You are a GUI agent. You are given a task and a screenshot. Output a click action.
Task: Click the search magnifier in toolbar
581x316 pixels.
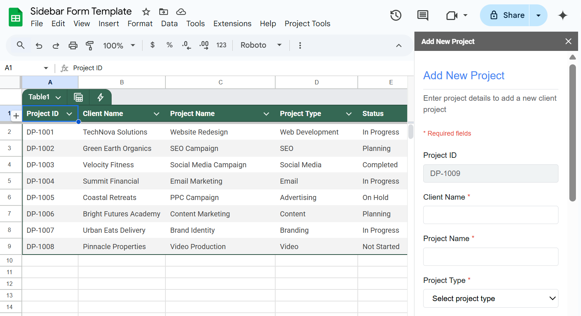tap(21, 45)
